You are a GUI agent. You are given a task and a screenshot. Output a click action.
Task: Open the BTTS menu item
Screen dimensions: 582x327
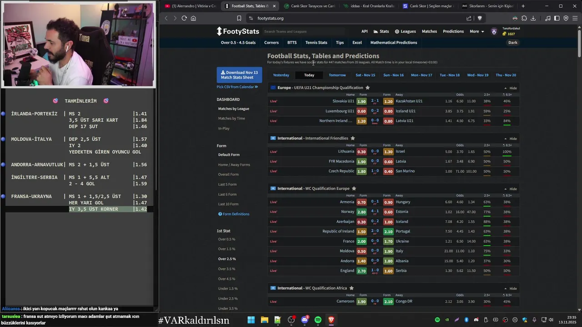pyautogui.click(x=292, y=42)
